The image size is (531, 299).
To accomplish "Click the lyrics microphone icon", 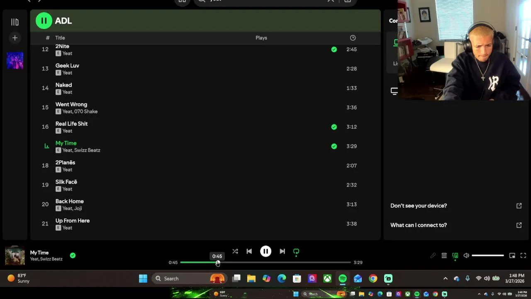I will click(x=433, y=255).
